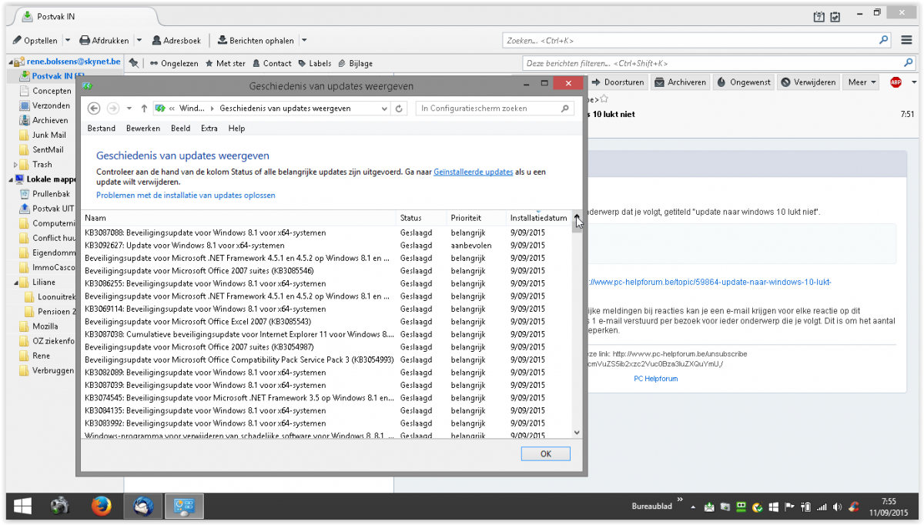924x525 pixels.
Task: Open the Archieven folder
Action: pyautogui.click(x=50, y=120)
